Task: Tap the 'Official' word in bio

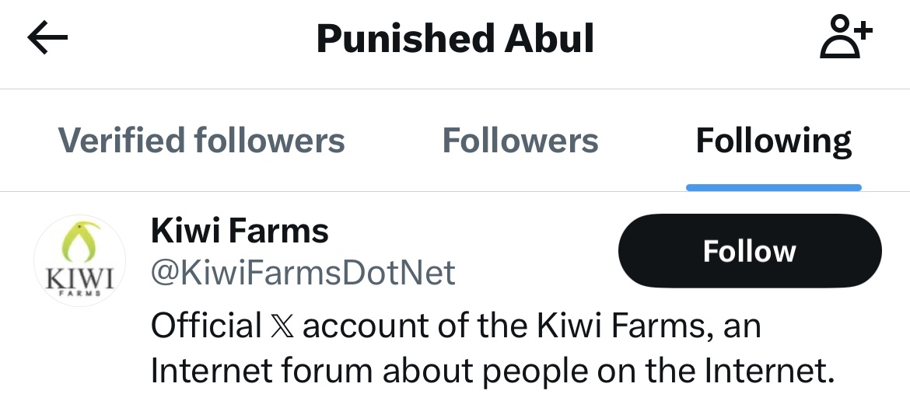Action: tap(205, 326)
